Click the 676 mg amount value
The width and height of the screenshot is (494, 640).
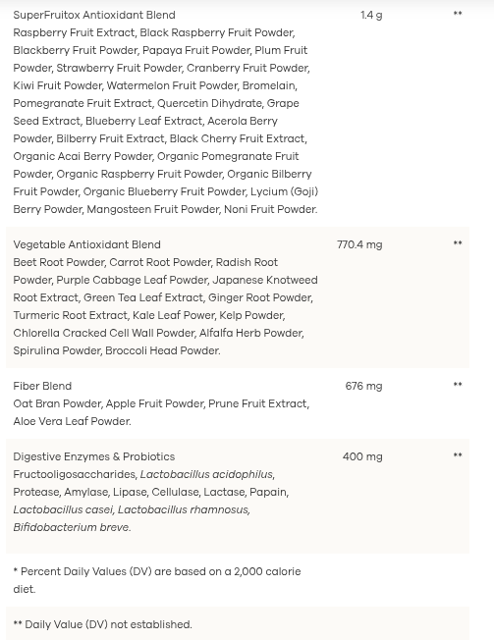(x=363, y=386)
